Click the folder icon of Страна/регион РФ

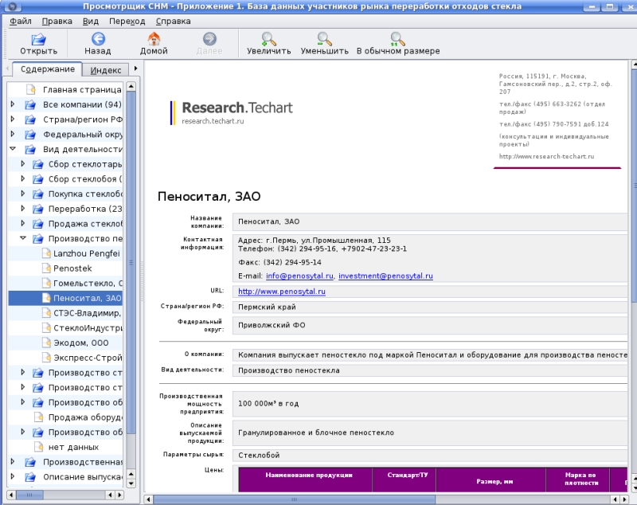point(30,119)
